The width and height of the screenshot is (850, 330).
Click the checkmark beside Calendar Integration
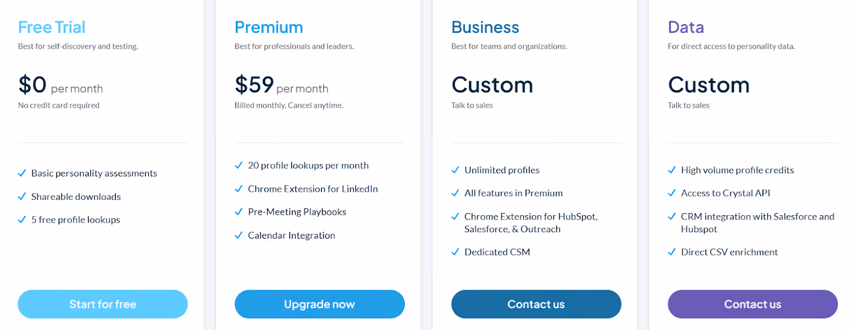pos(239,235)
